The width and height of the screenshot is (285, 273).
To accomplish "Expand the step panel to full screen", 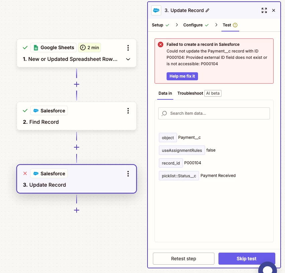I will tap(264, 10).
